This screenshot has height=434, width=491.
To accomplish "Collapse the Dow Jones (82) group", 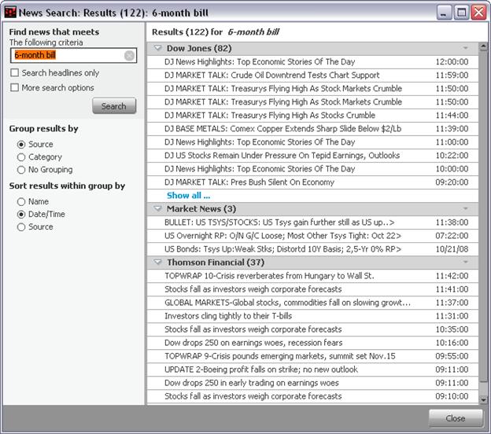I will tap(157, 49).
